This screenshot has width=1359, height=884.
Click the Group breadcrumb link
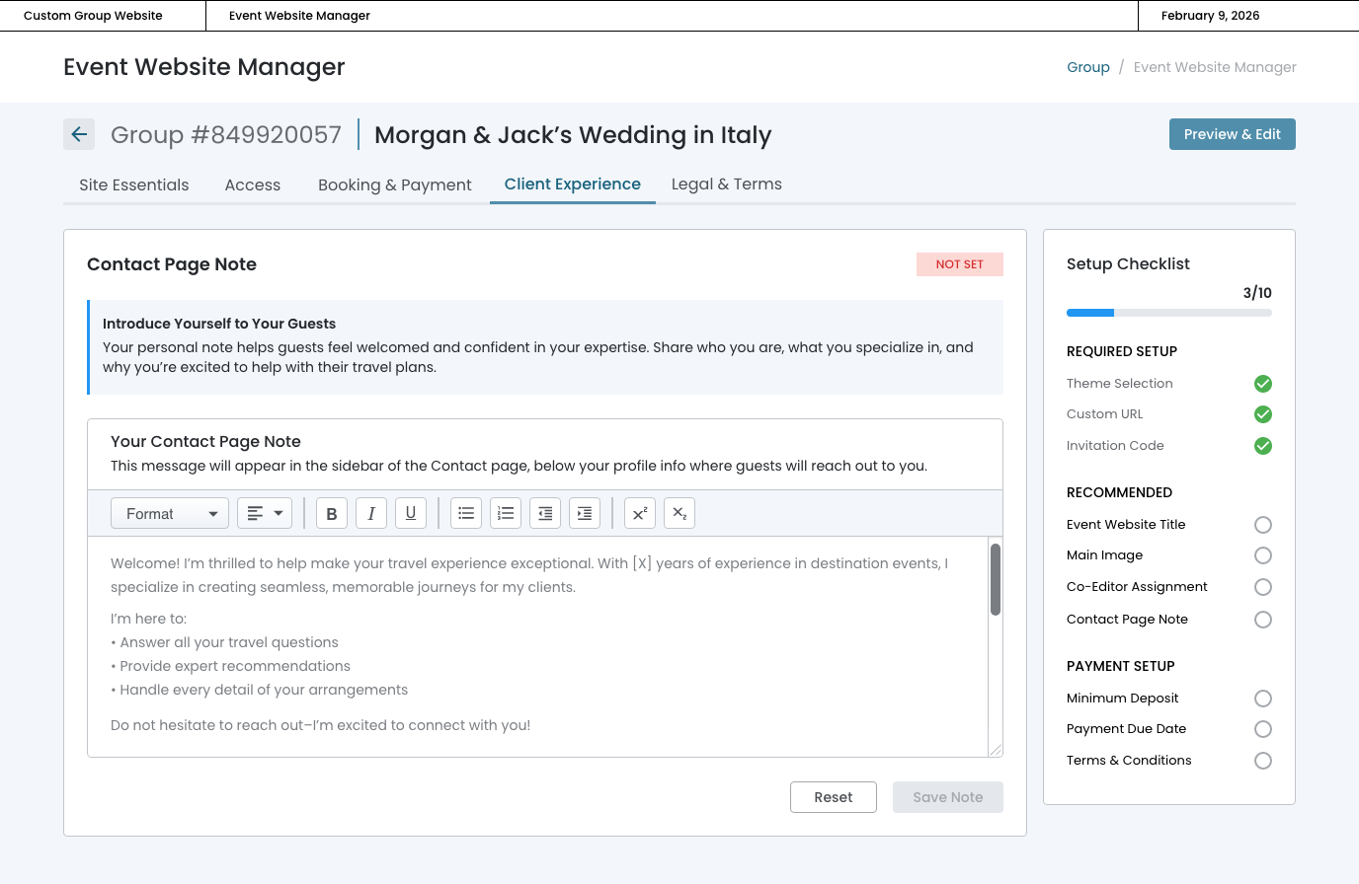tap(1087, 67)
